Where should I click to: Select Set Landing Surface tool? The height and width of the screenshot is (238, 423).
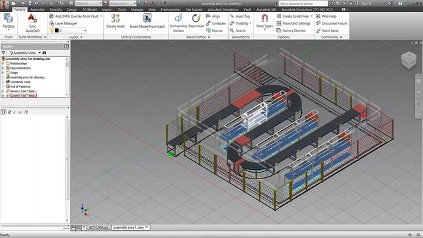click(178, 23)
